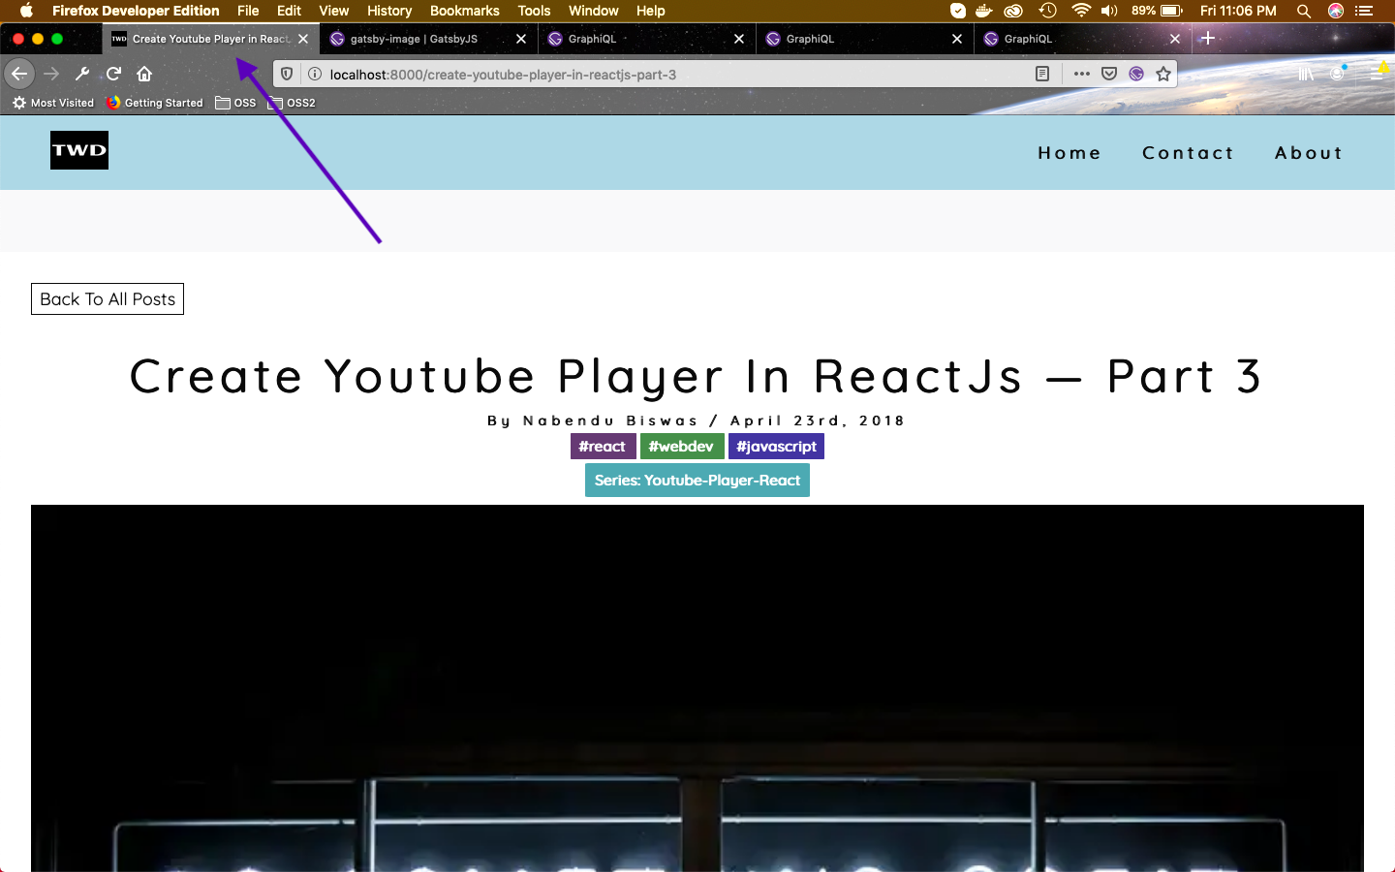The height and width of the screenshot is (872, 1395).
Task: Open the About page link
Action: [1309, 153]
